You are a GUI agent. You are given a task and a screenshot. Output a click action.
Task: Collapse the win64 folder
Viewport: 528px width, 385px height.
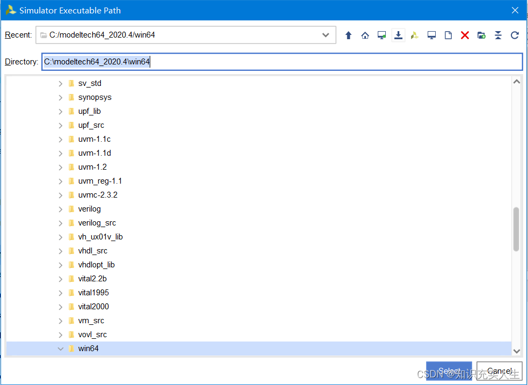tap(60, 348)
